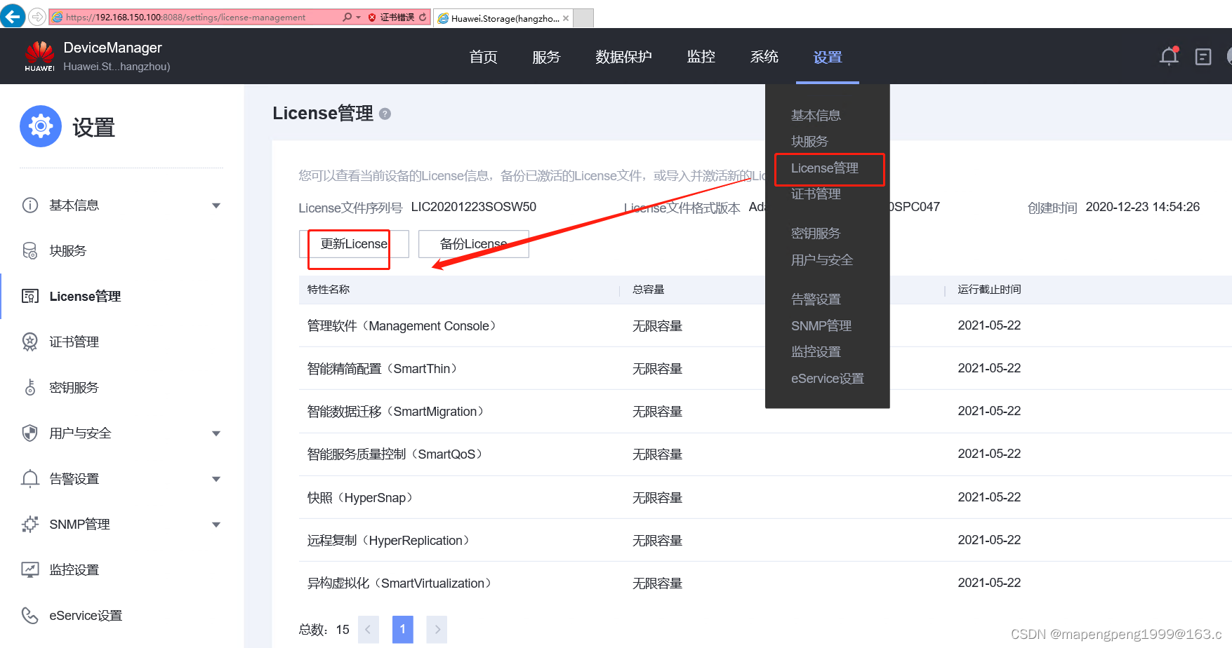This screenshot has width=1232, height=648.
Task: Select 用户与安全 in the 设置 dropdown menu
Action: point(822,260)
